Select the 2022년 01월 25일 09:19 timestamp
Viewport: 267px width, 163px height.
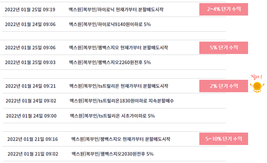coord(30,10)
